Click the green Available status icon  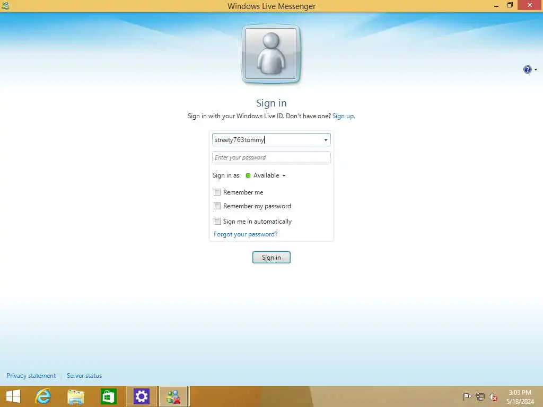click(248, 175)
